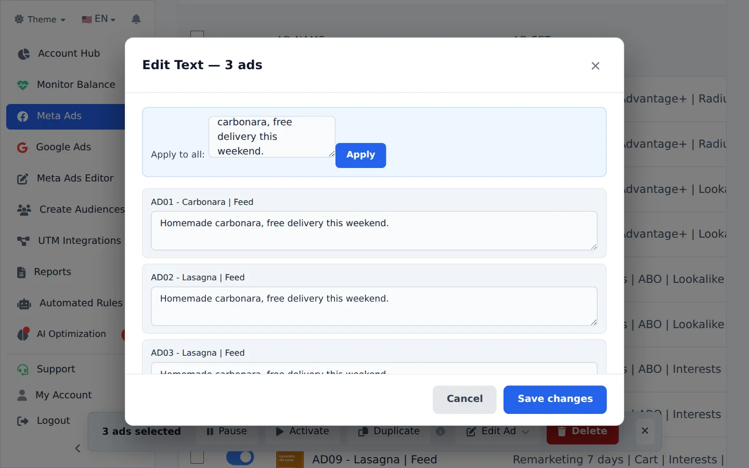The image size is (749, 468).
Task: Click the '3 ads selected' label
Action: tap(141, 432)
